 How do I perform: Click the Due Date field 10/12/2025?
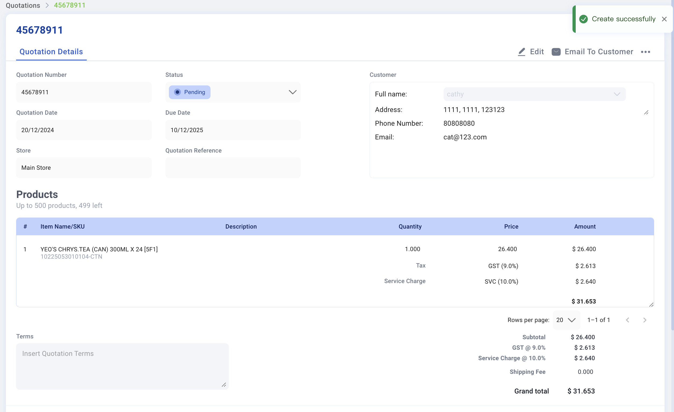coord(233,130)
